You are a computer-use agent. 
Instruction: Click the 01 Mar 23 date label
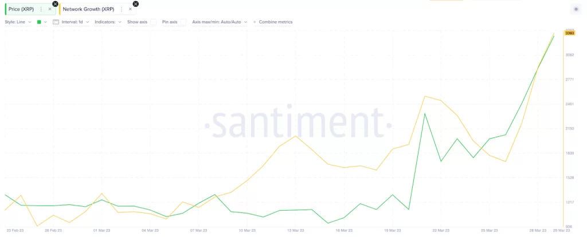click(x=102, y=231)
